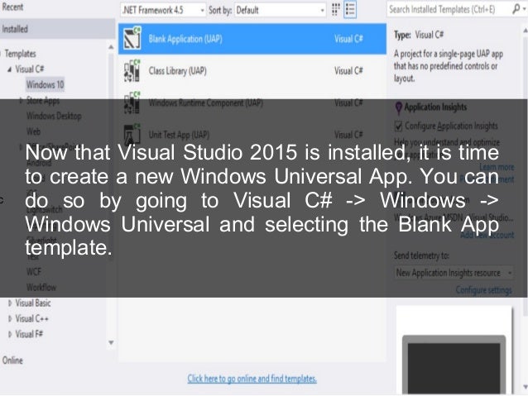
Task: Click the Blank Application template icon
Action: pos(132,38)
